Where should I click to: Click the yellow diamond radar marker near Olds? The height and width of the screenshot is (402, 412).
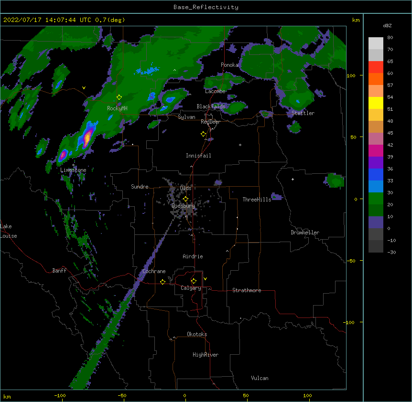[185, 199]
